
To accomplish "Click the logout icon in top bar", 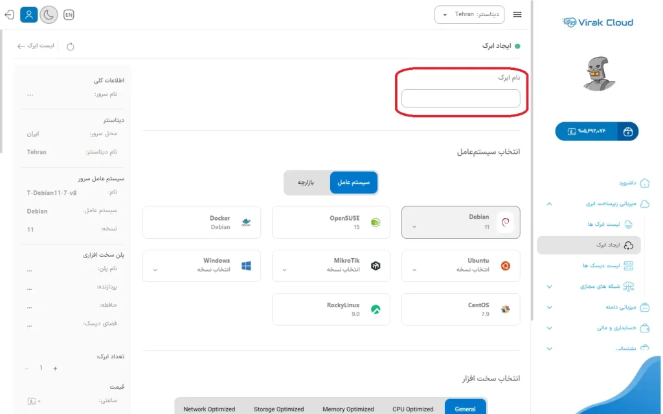I will point(9,14).
